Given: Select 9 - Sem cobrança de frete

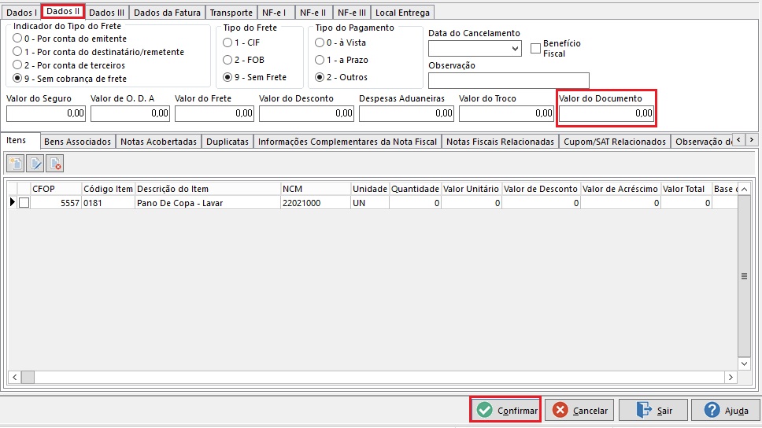Looking at the screenshot, I should [17, 78].
